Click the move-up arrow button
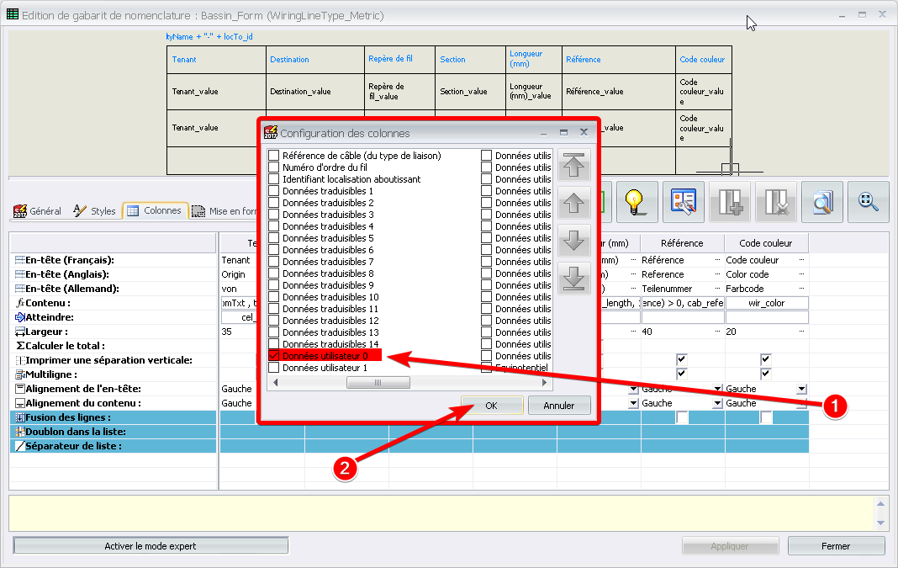The width and height of the screenshot is (898, 568). 573,204
